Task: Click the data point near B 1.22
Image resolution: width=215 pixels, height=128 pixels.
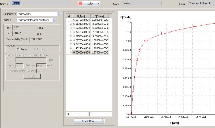Action: (x=194, y=26)
